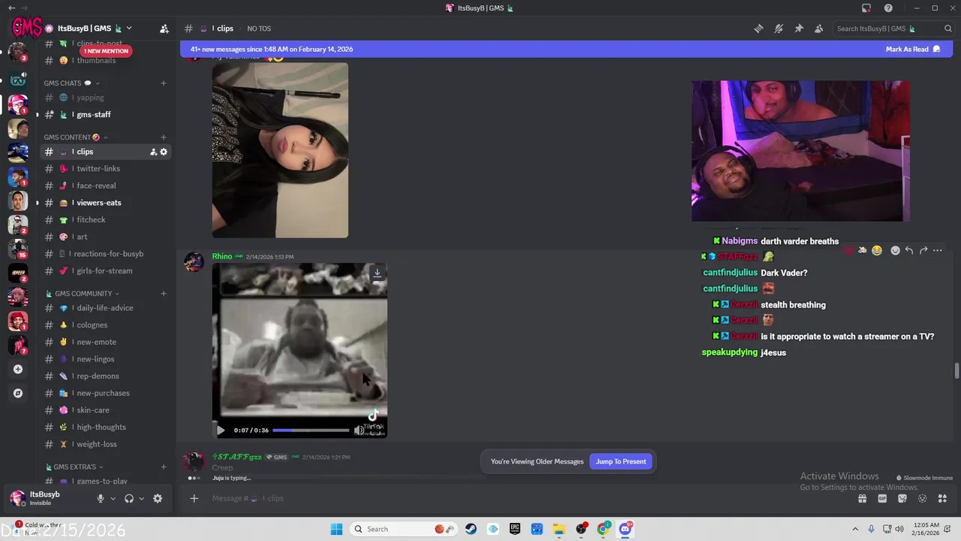Deafen with the headphones icon
Screen dimensions: 961x541
pyautogui.click(x=128, y=498)
